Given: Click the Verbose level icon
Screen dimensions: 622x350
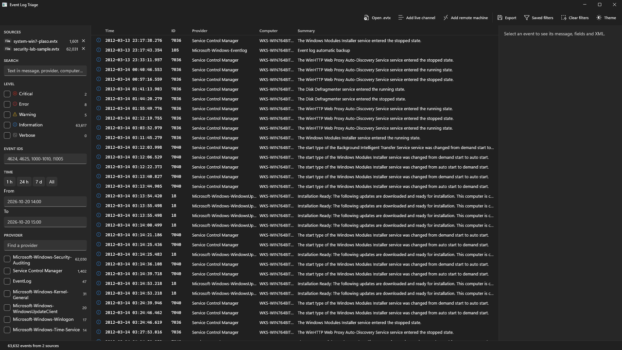Looking at the screenshot, I should [x=15, y=136].
